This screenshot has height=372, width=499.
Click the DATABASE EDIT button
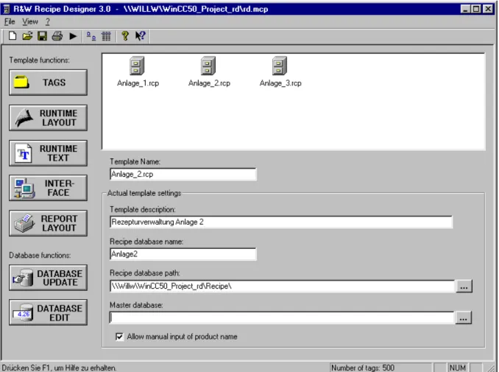pyautogui.click(x=48, y=312)
